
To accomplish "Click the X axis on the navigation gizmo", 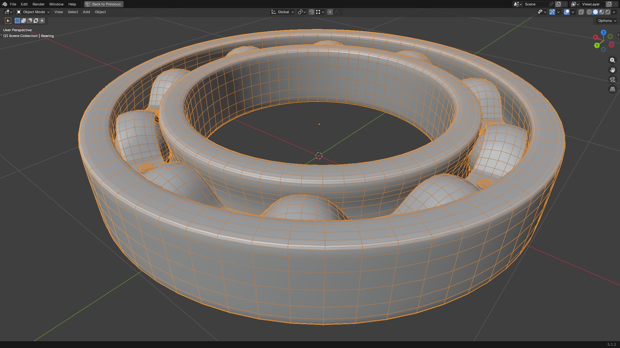I will pyautogui.click(x=595, y=37).
